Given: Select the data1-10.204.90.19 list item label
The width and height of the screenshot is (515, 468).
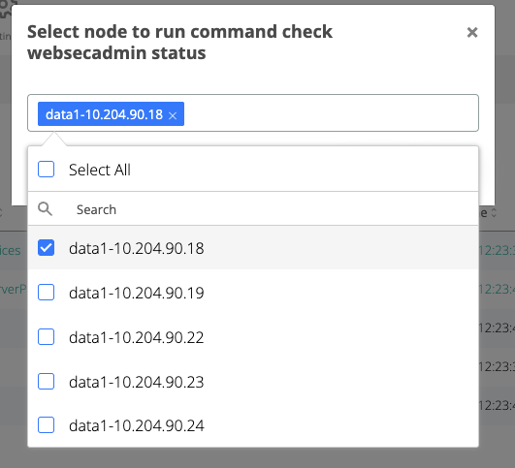Looking at the screenshot, I should point(137,293).
